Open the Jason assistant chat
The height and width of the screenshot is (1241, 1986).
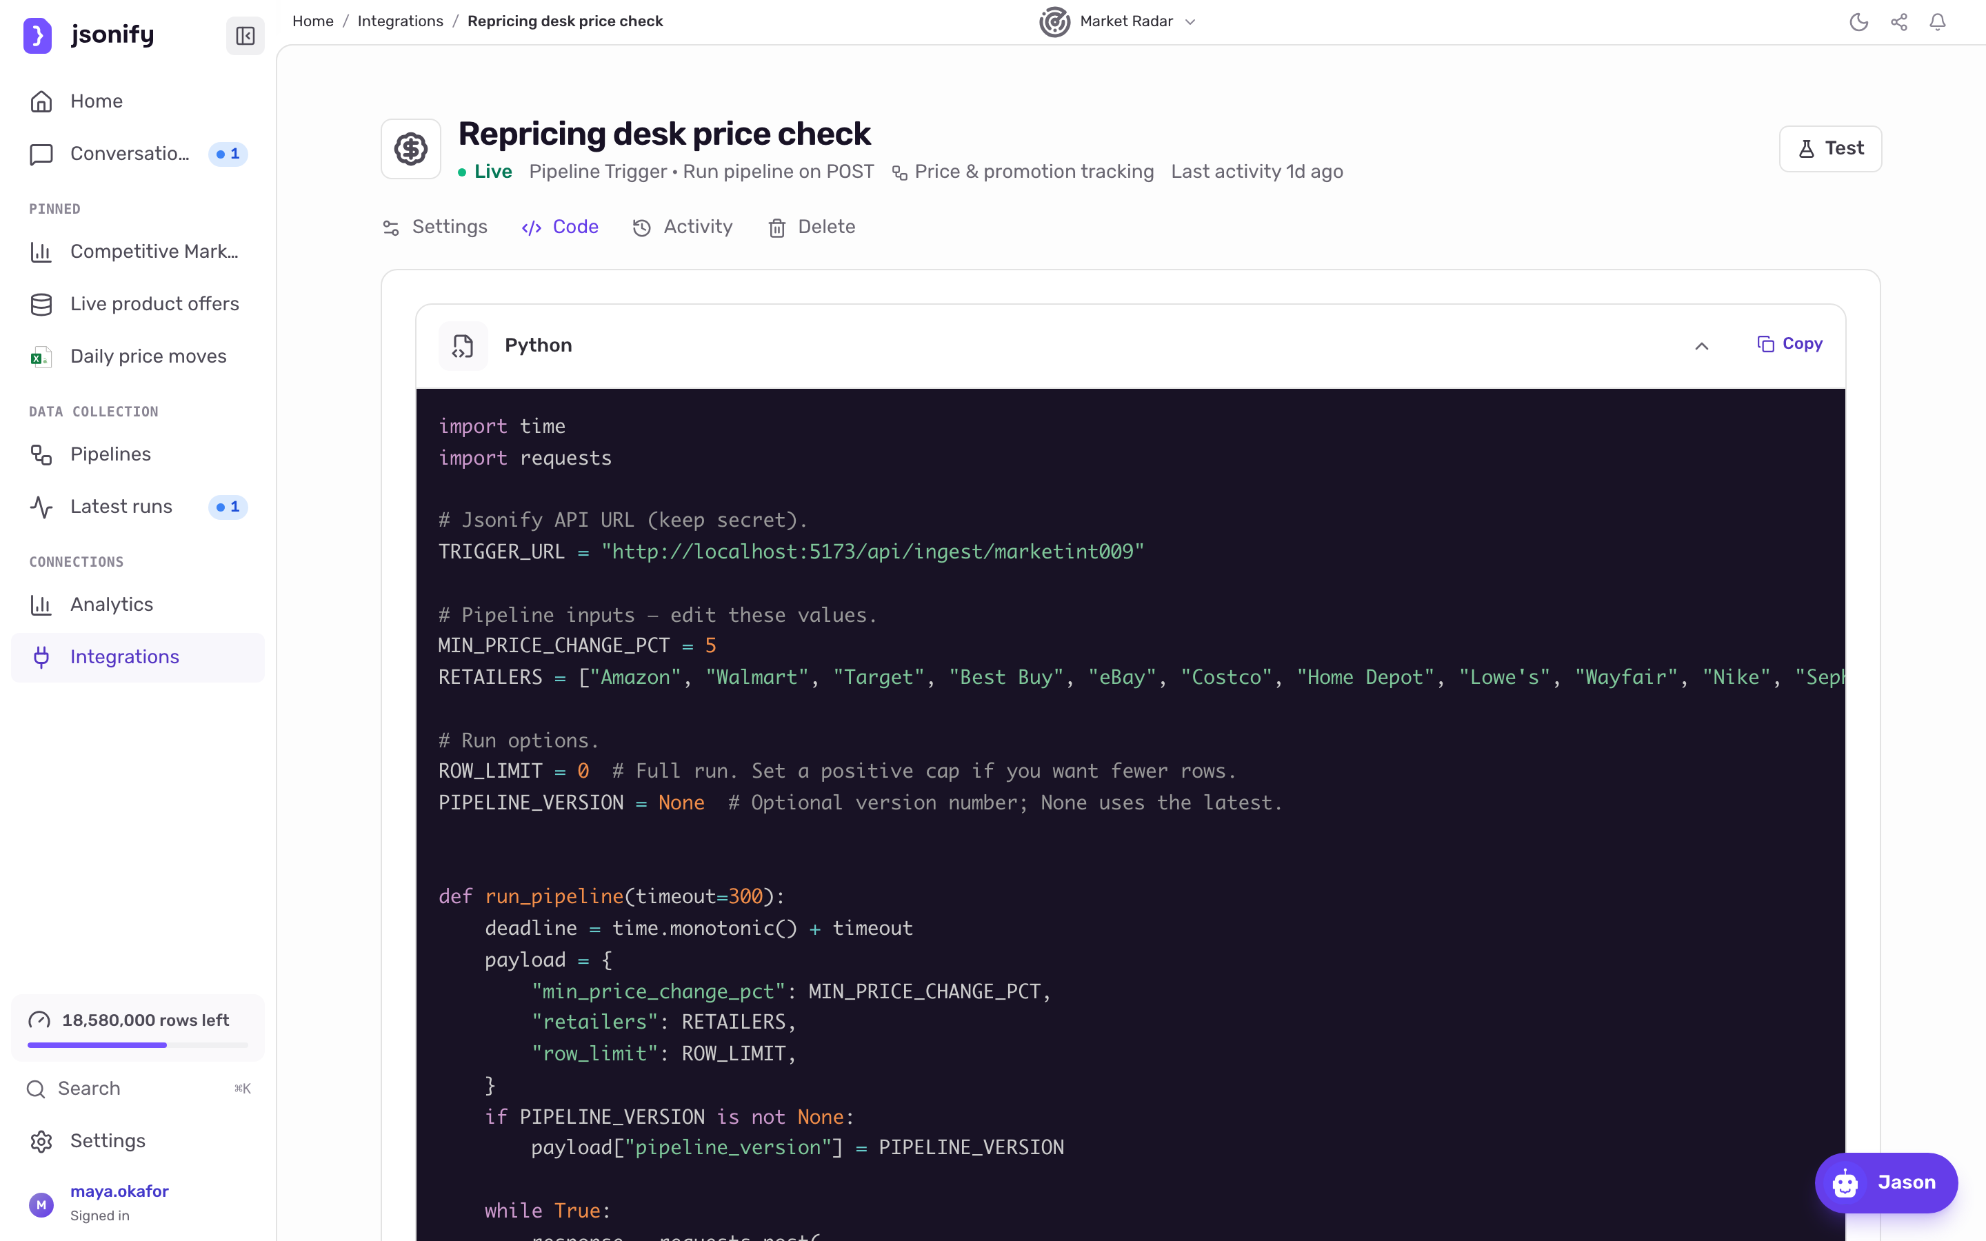pyautogui.click(x=1886, y=1182)
